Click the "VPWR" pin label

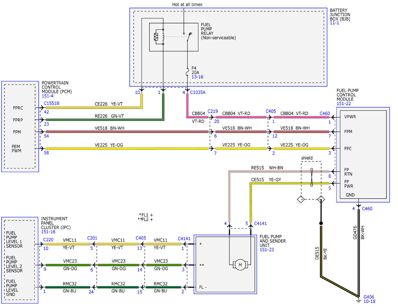[350, 117]
